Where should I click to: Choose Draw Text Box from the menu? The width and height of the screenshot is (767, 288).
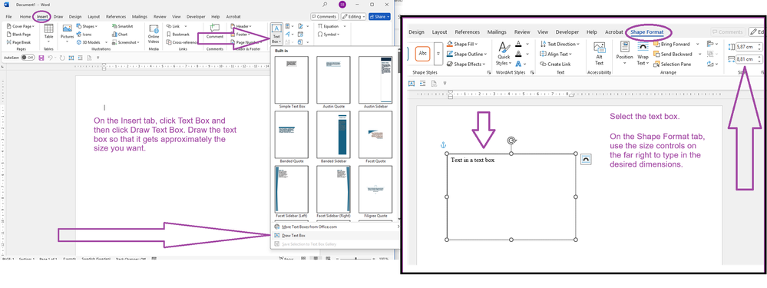(x=293, y=236)
